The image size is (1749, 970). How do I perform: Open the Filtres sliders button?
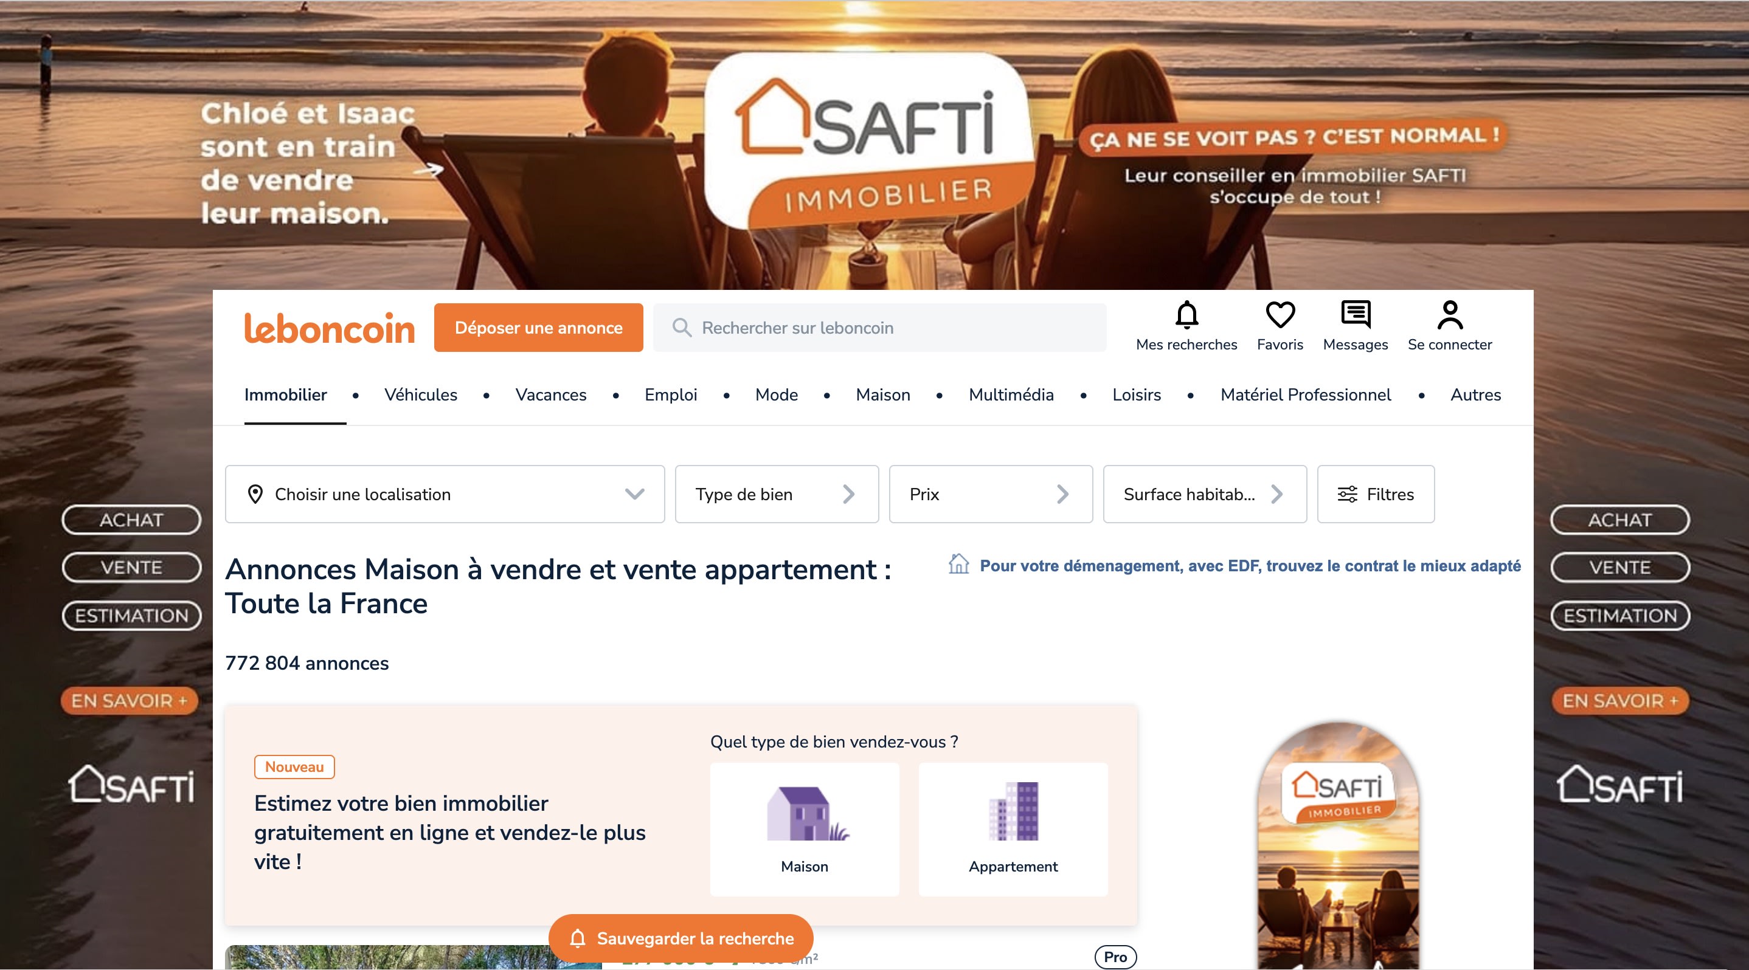[x=1376, y=494]
